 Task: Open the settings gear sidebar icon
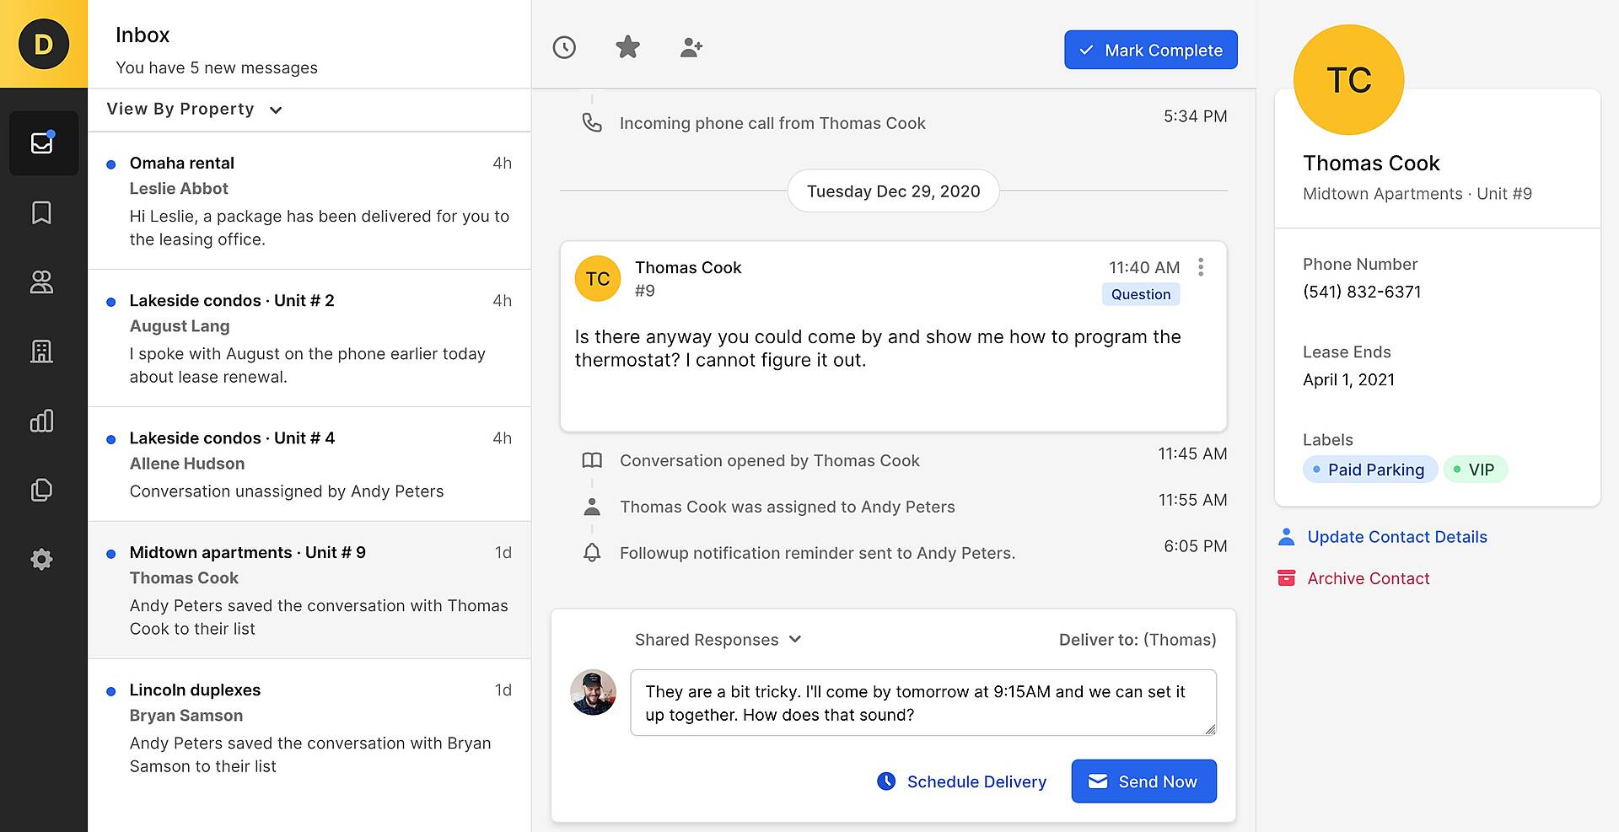41,559
